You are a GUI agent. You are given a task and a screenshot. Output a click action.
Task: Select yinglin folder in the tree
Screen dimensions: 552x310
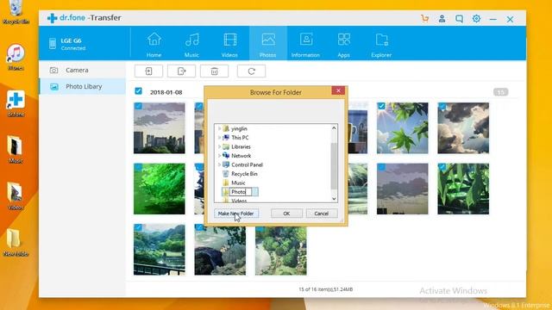coord(239,128)
